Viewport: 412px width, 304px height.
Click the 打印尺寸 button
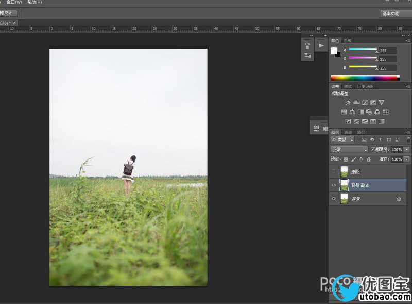point(8,13)
